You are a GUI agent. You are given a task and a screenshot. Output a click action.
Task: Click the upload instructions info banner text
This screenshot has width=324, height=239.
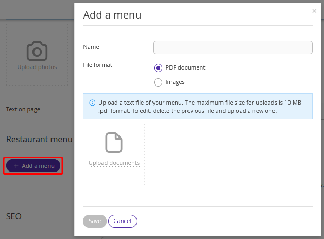click(200, 107)
